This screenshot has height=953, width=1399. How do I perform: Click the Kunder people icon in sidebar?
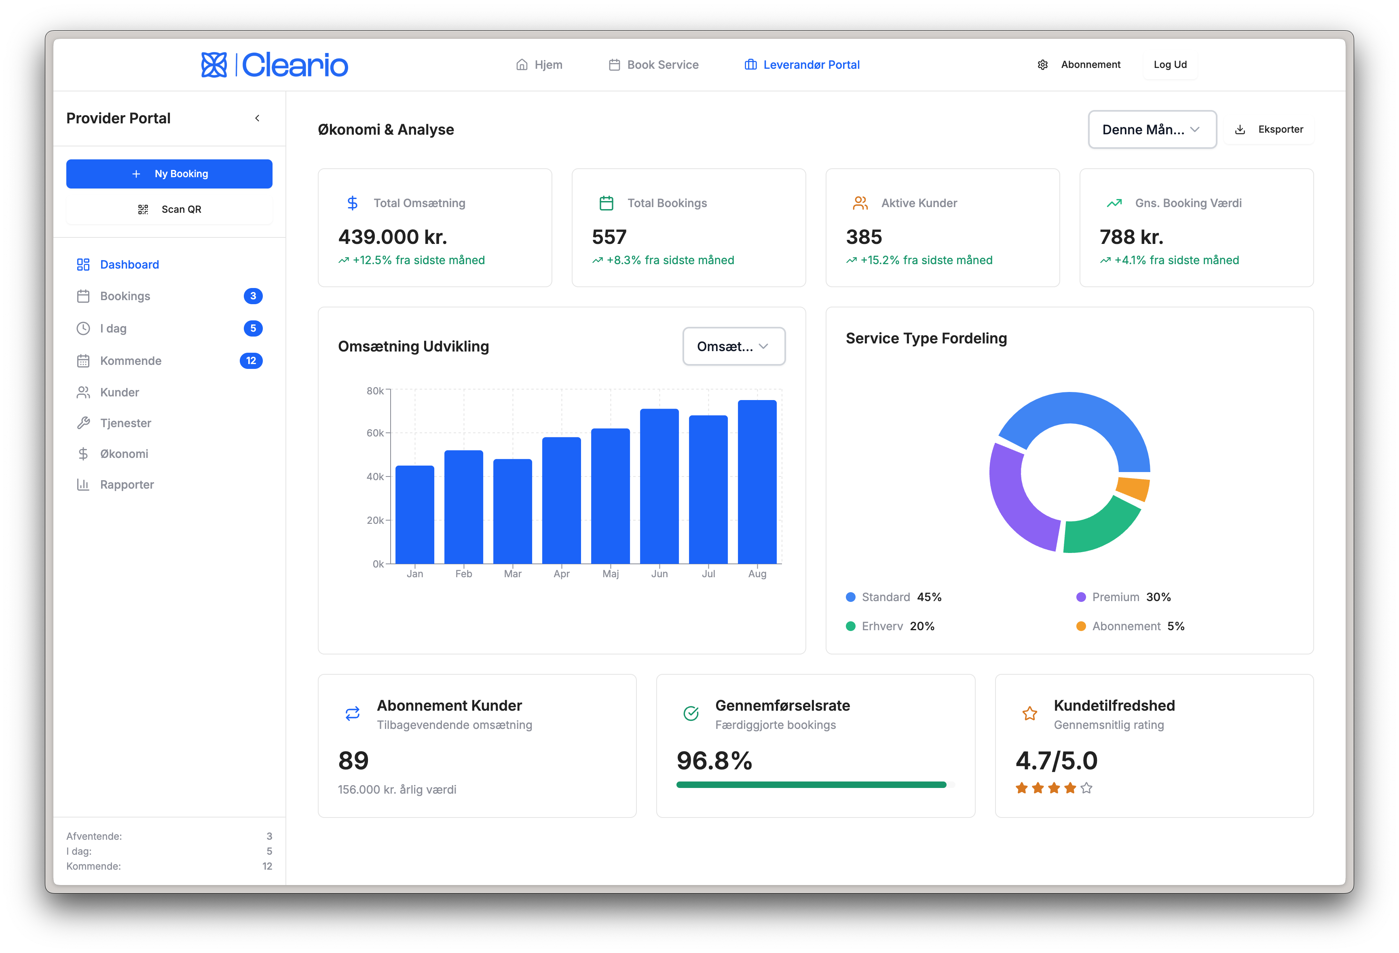[83, 392]
